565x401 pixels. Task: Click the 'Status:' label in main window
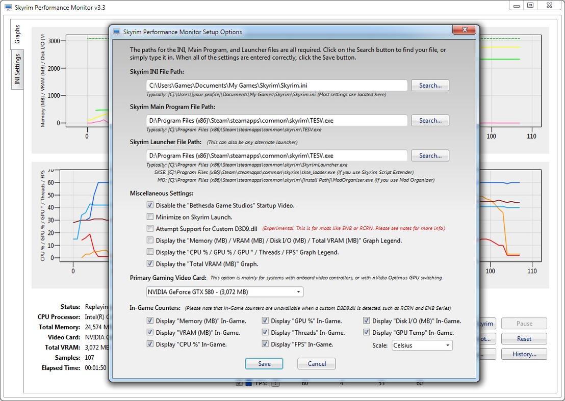[x=70, y=307]
